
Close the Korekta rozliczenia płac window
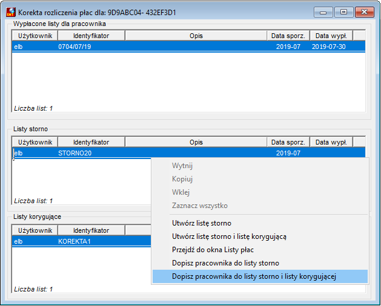pos(364,12)
